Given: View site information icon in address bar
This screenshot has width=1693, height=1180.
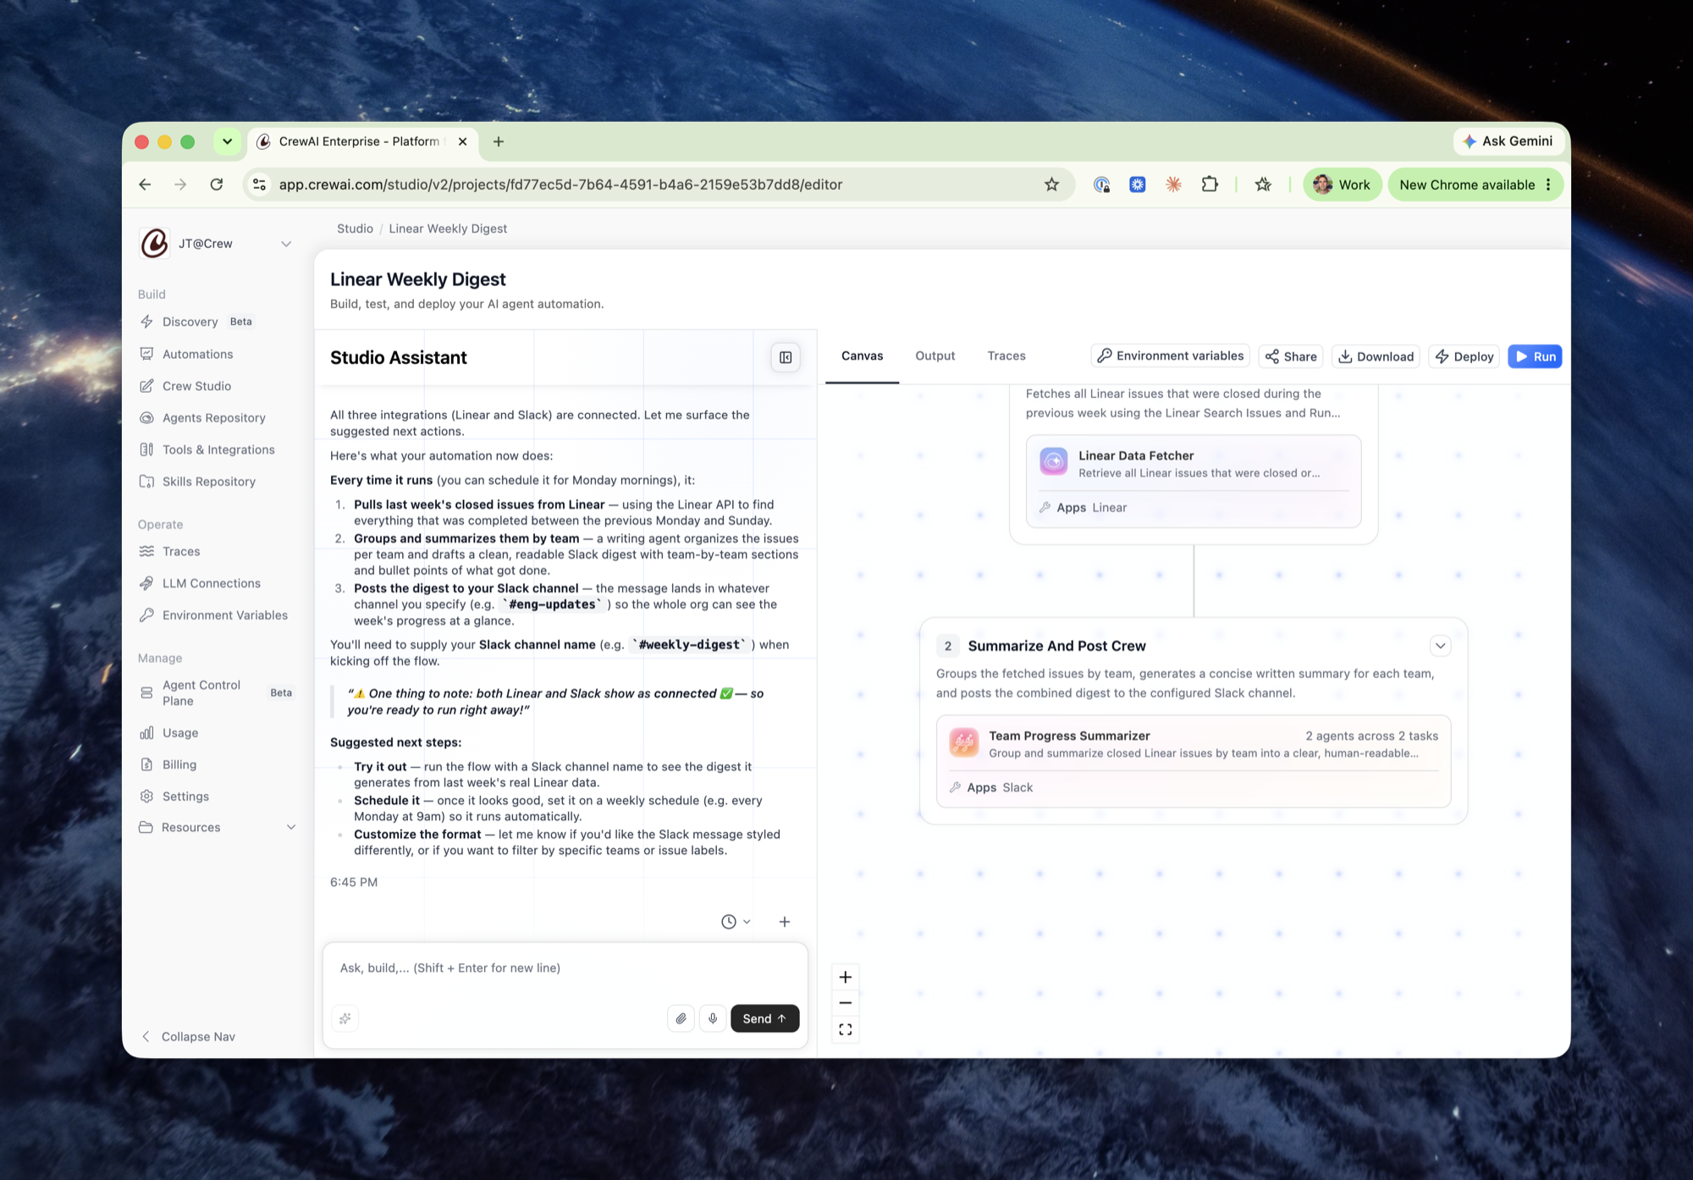Looking at the screenshot, I should click(260, 185).
